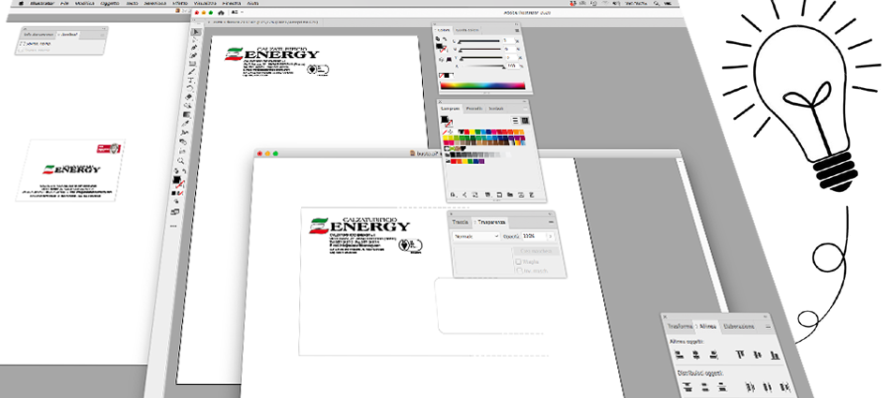
Task: Distribute objects by vertical top
Action: (687, 387)
